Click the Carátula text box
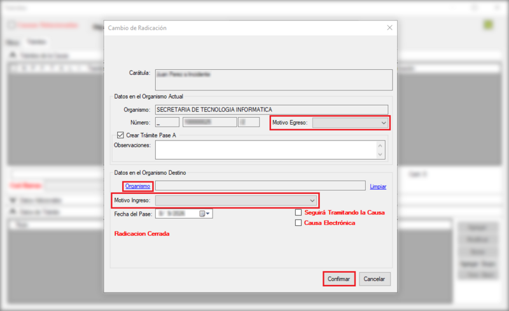Viewport: 509px width, 311px height. pyautogui.click(x=274, y=80)
